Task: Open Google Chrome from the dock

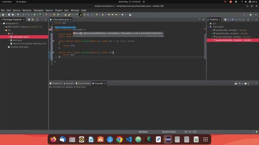Action: point(119,140)
